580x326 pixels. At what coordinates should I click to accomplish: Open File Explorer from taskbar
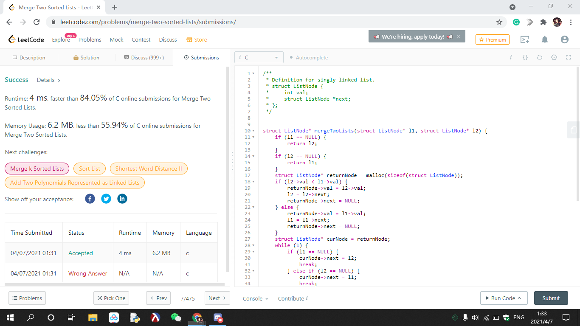point(93,317)
